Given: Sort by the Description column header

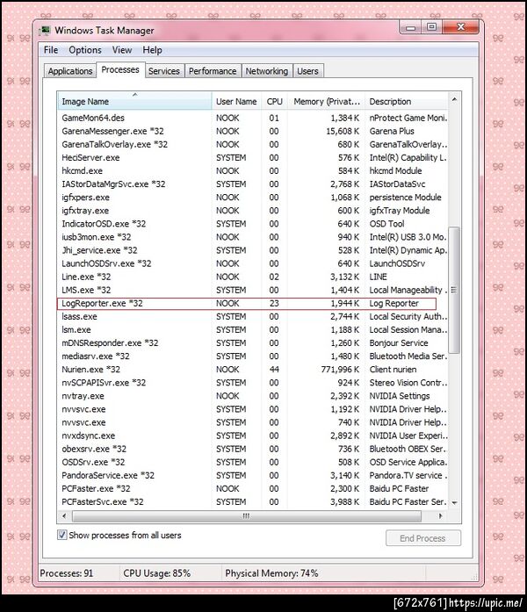Looking at the screenshot, I should 406,102.
